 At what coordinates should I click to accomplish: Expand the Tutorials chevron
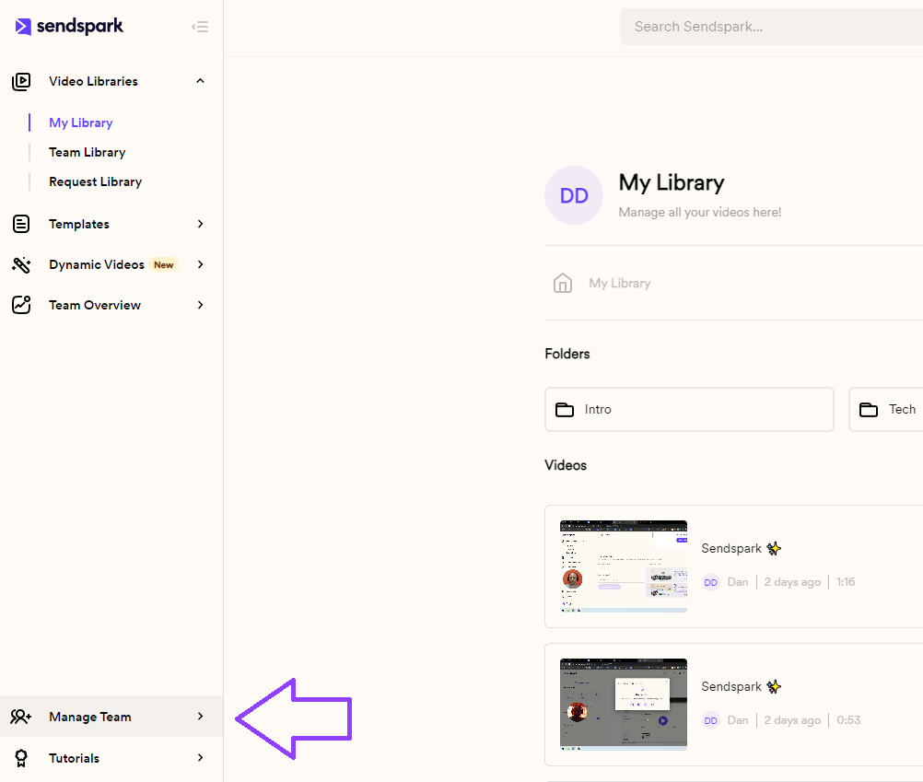point(200,758)
